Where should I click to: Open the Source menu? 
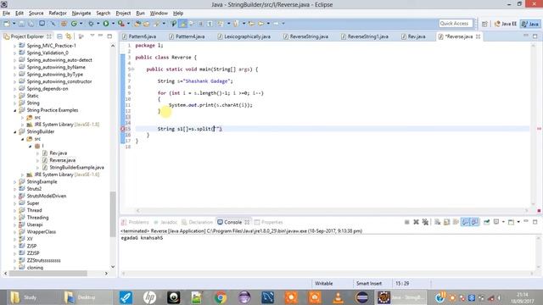(36, 14)
